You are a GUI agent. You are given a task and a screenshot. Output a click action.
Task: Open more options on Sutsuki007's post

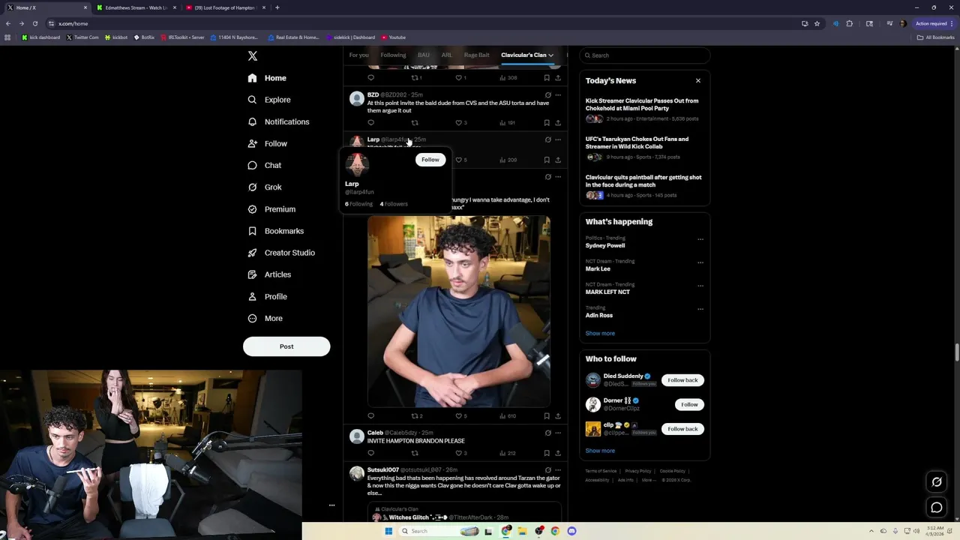557,470
